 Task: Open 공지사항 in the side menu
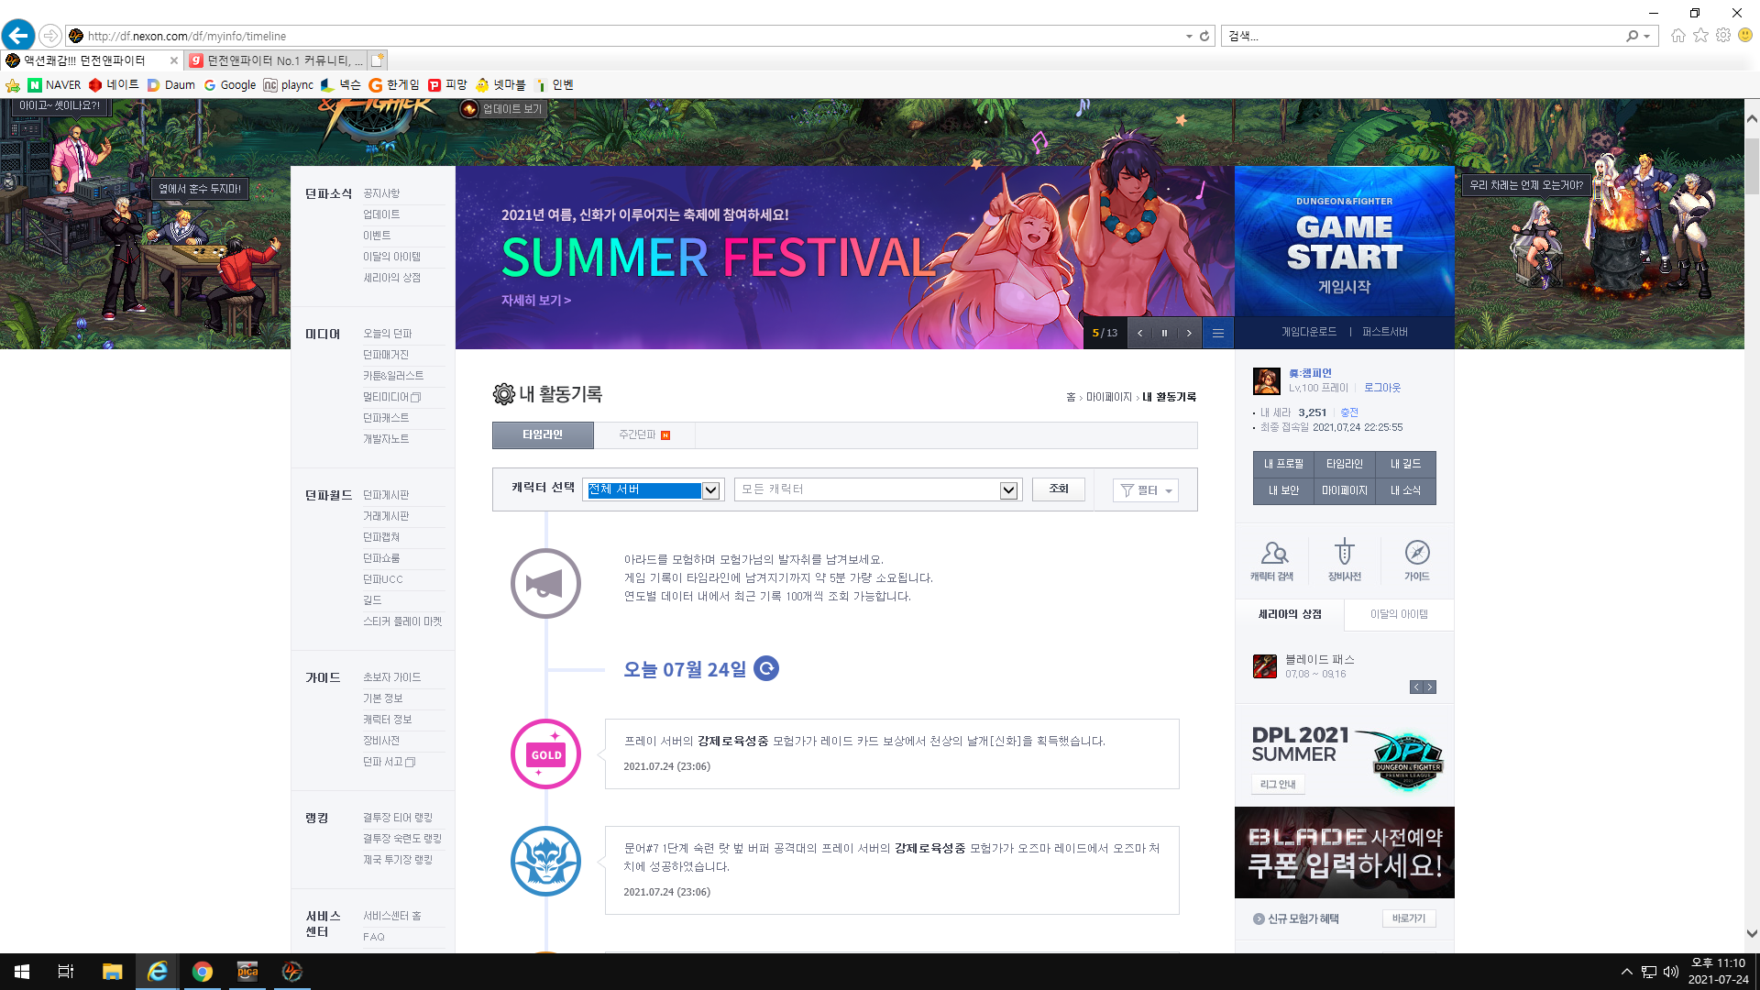pos(381,193)
